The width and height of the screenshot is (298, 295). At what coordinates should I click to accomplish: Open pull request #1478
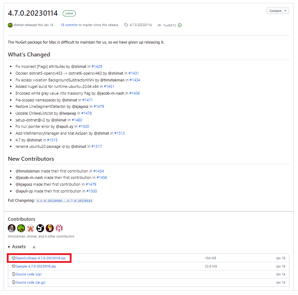tap(87, 113)
